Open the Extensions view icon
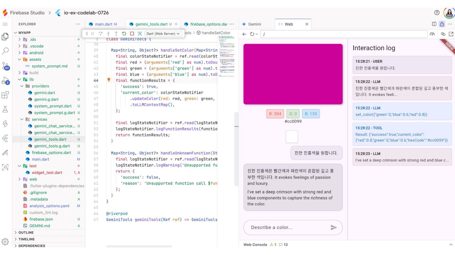 (5, 95)
